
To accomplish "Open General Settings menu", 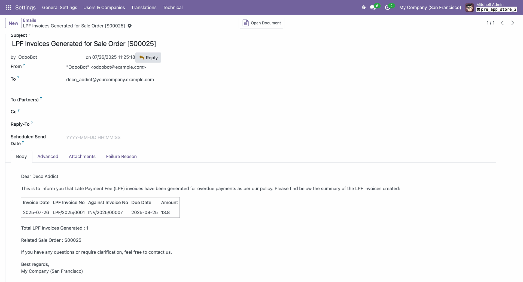I will pos(59,7).
